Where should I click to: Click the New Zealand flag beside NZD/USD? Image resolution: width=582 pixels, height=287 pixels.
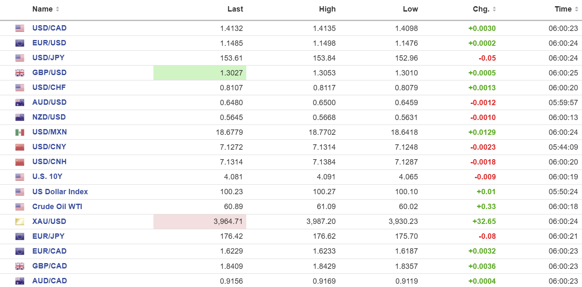click(19, 117)
